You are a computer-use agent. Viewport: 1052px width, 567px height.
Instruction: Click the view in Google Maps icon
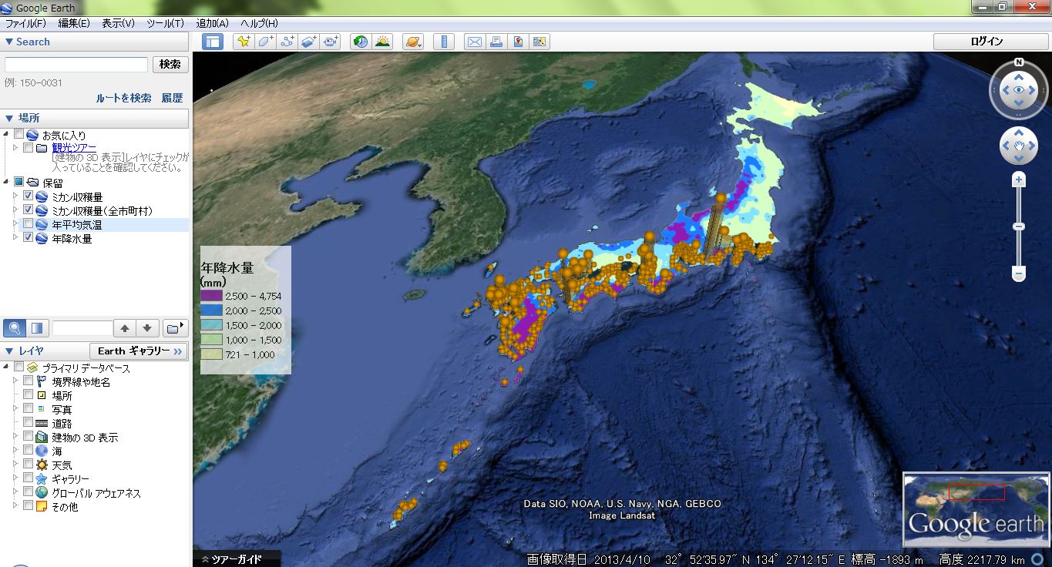[x=517, y=42]
